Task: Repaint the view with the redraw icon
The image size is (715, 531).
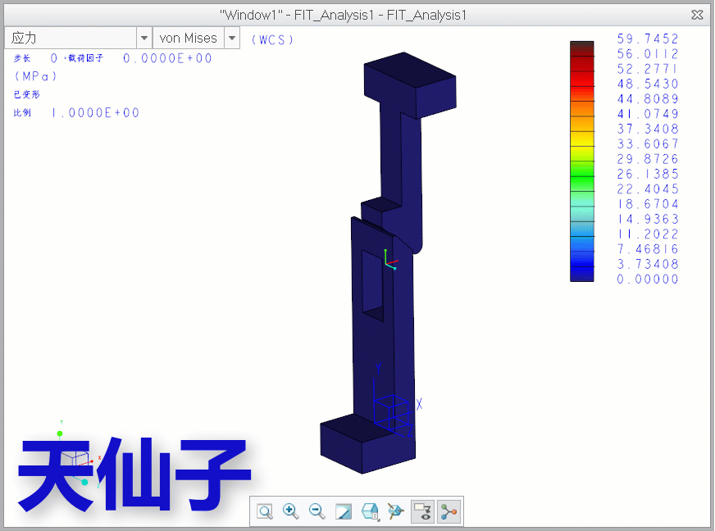Action: click(344, 512)
